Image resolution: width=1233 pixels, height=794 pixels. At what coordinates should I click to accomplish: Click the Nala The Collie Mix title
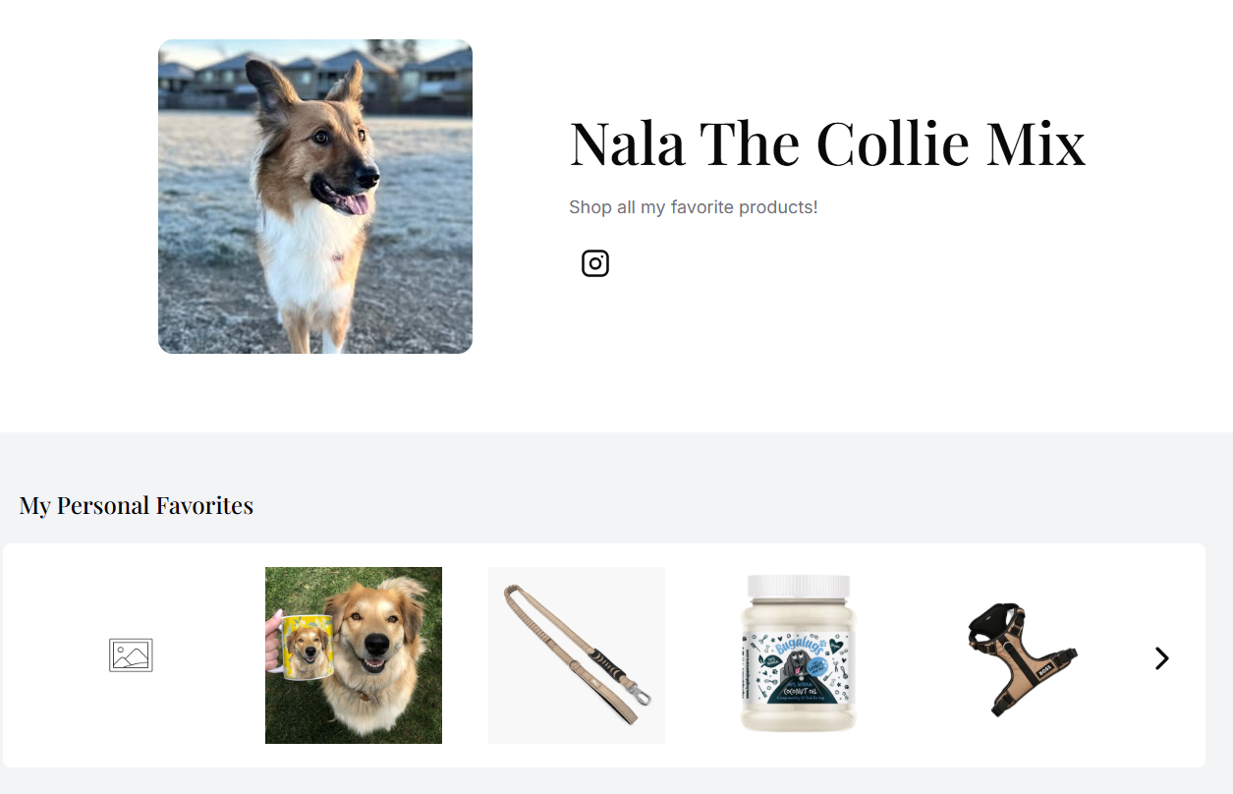click(827, 143)
